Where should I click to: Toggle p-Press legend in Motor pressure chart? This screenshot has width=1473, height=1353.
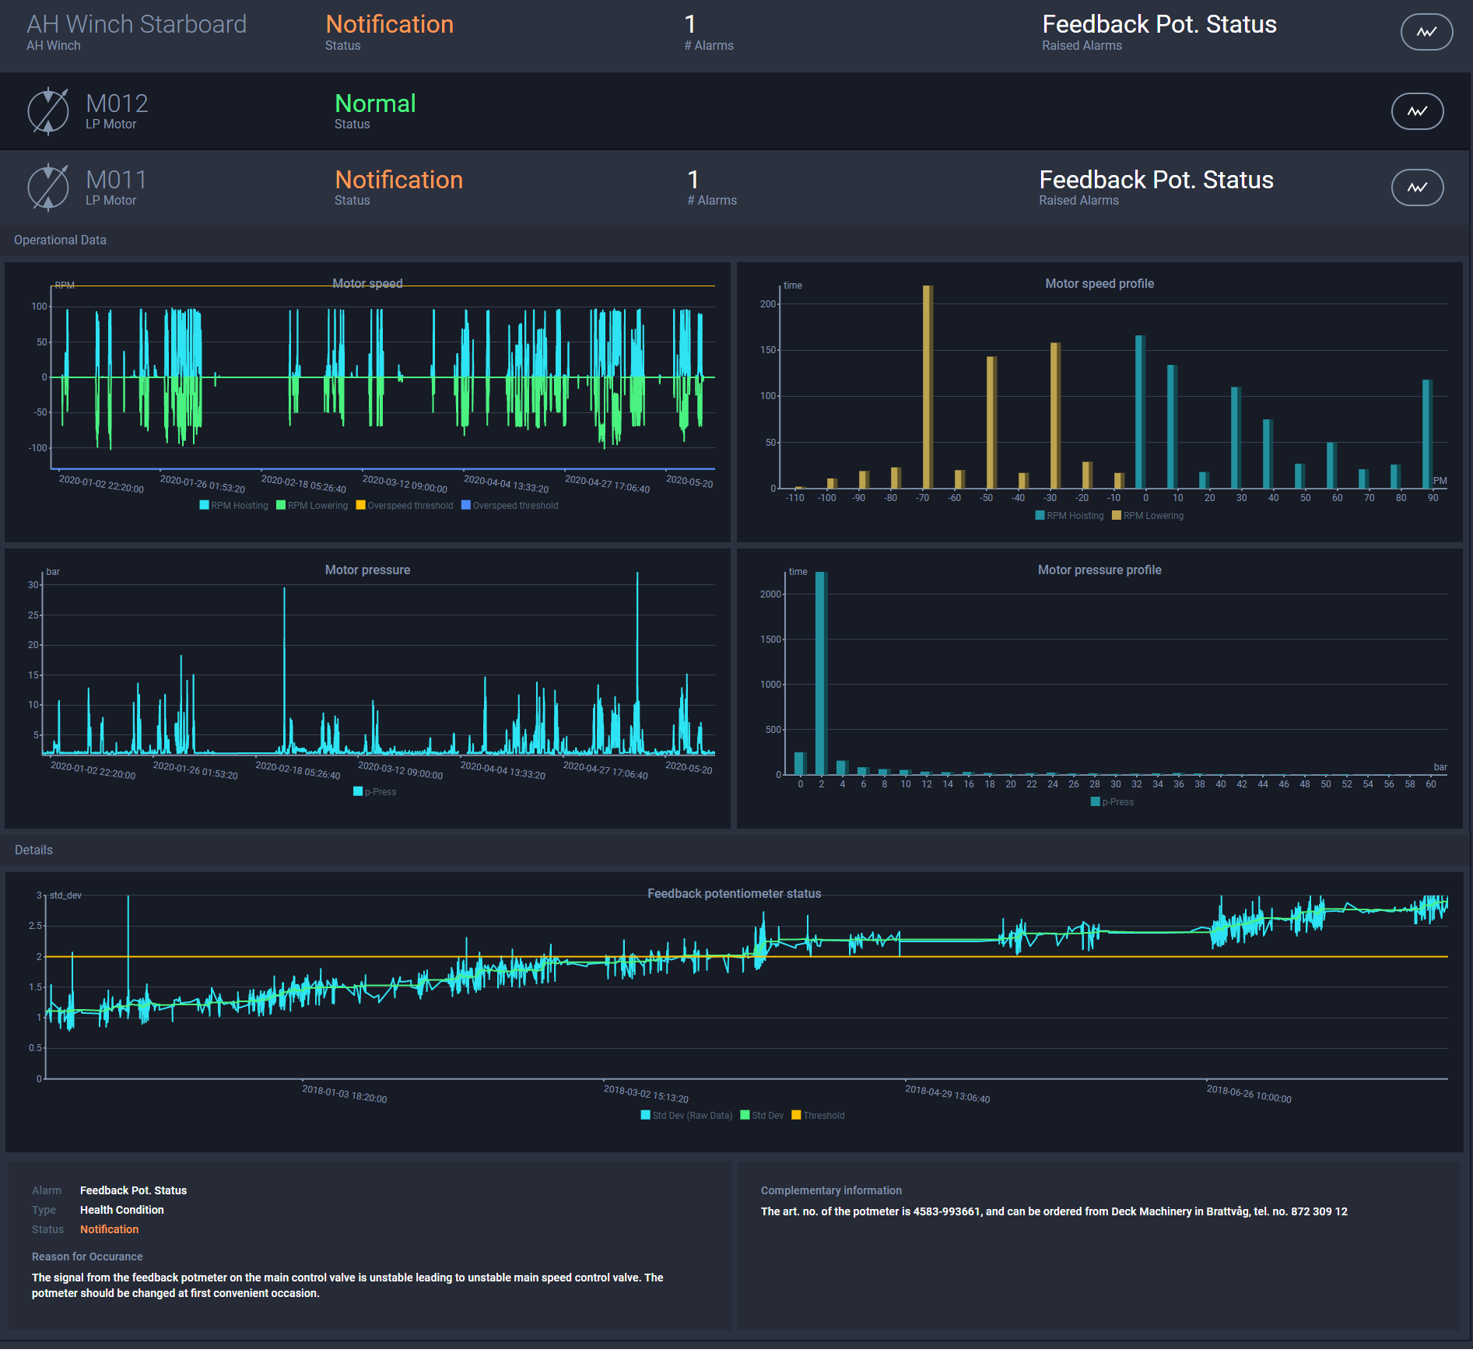pos(374,792)
